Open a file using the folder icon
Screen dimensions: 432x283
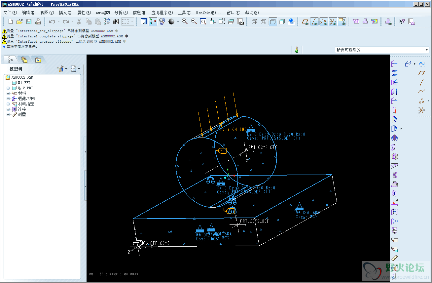click(x=19, y=21)
